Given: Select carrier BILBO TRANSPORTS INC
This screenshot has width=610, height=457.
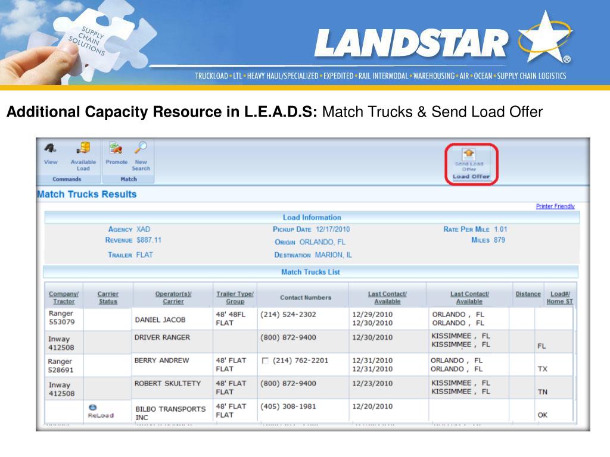Looking at the screenshot, I should pos(170,413).
